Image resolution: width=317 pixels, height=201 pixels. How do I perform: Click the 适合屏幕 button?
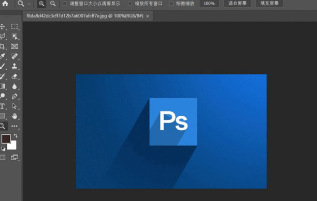(237, 4)
